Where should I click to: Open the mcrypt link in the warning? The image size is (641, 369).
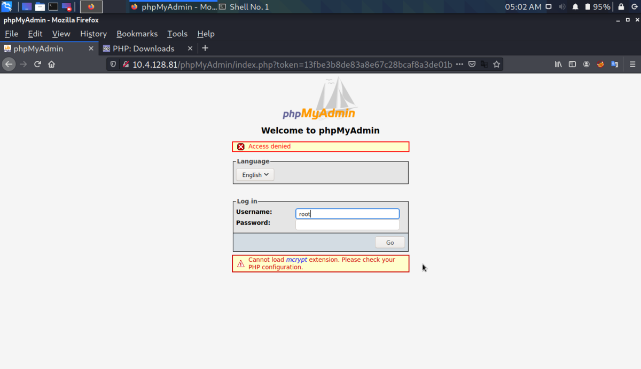tap(296, 260)
